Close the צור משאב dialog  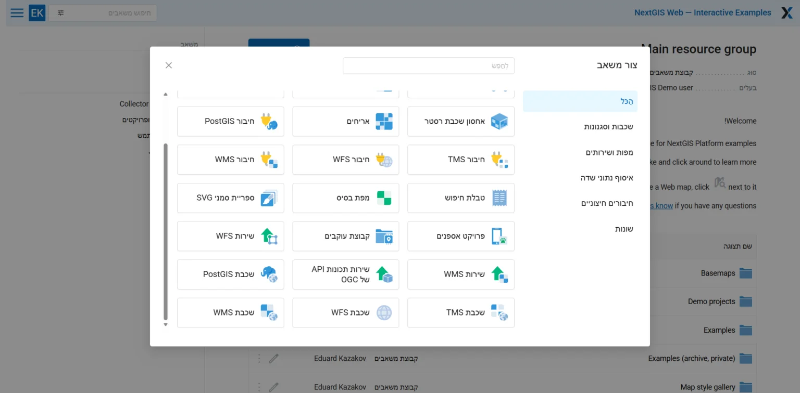pyautogui.click(x=169, y=65)
